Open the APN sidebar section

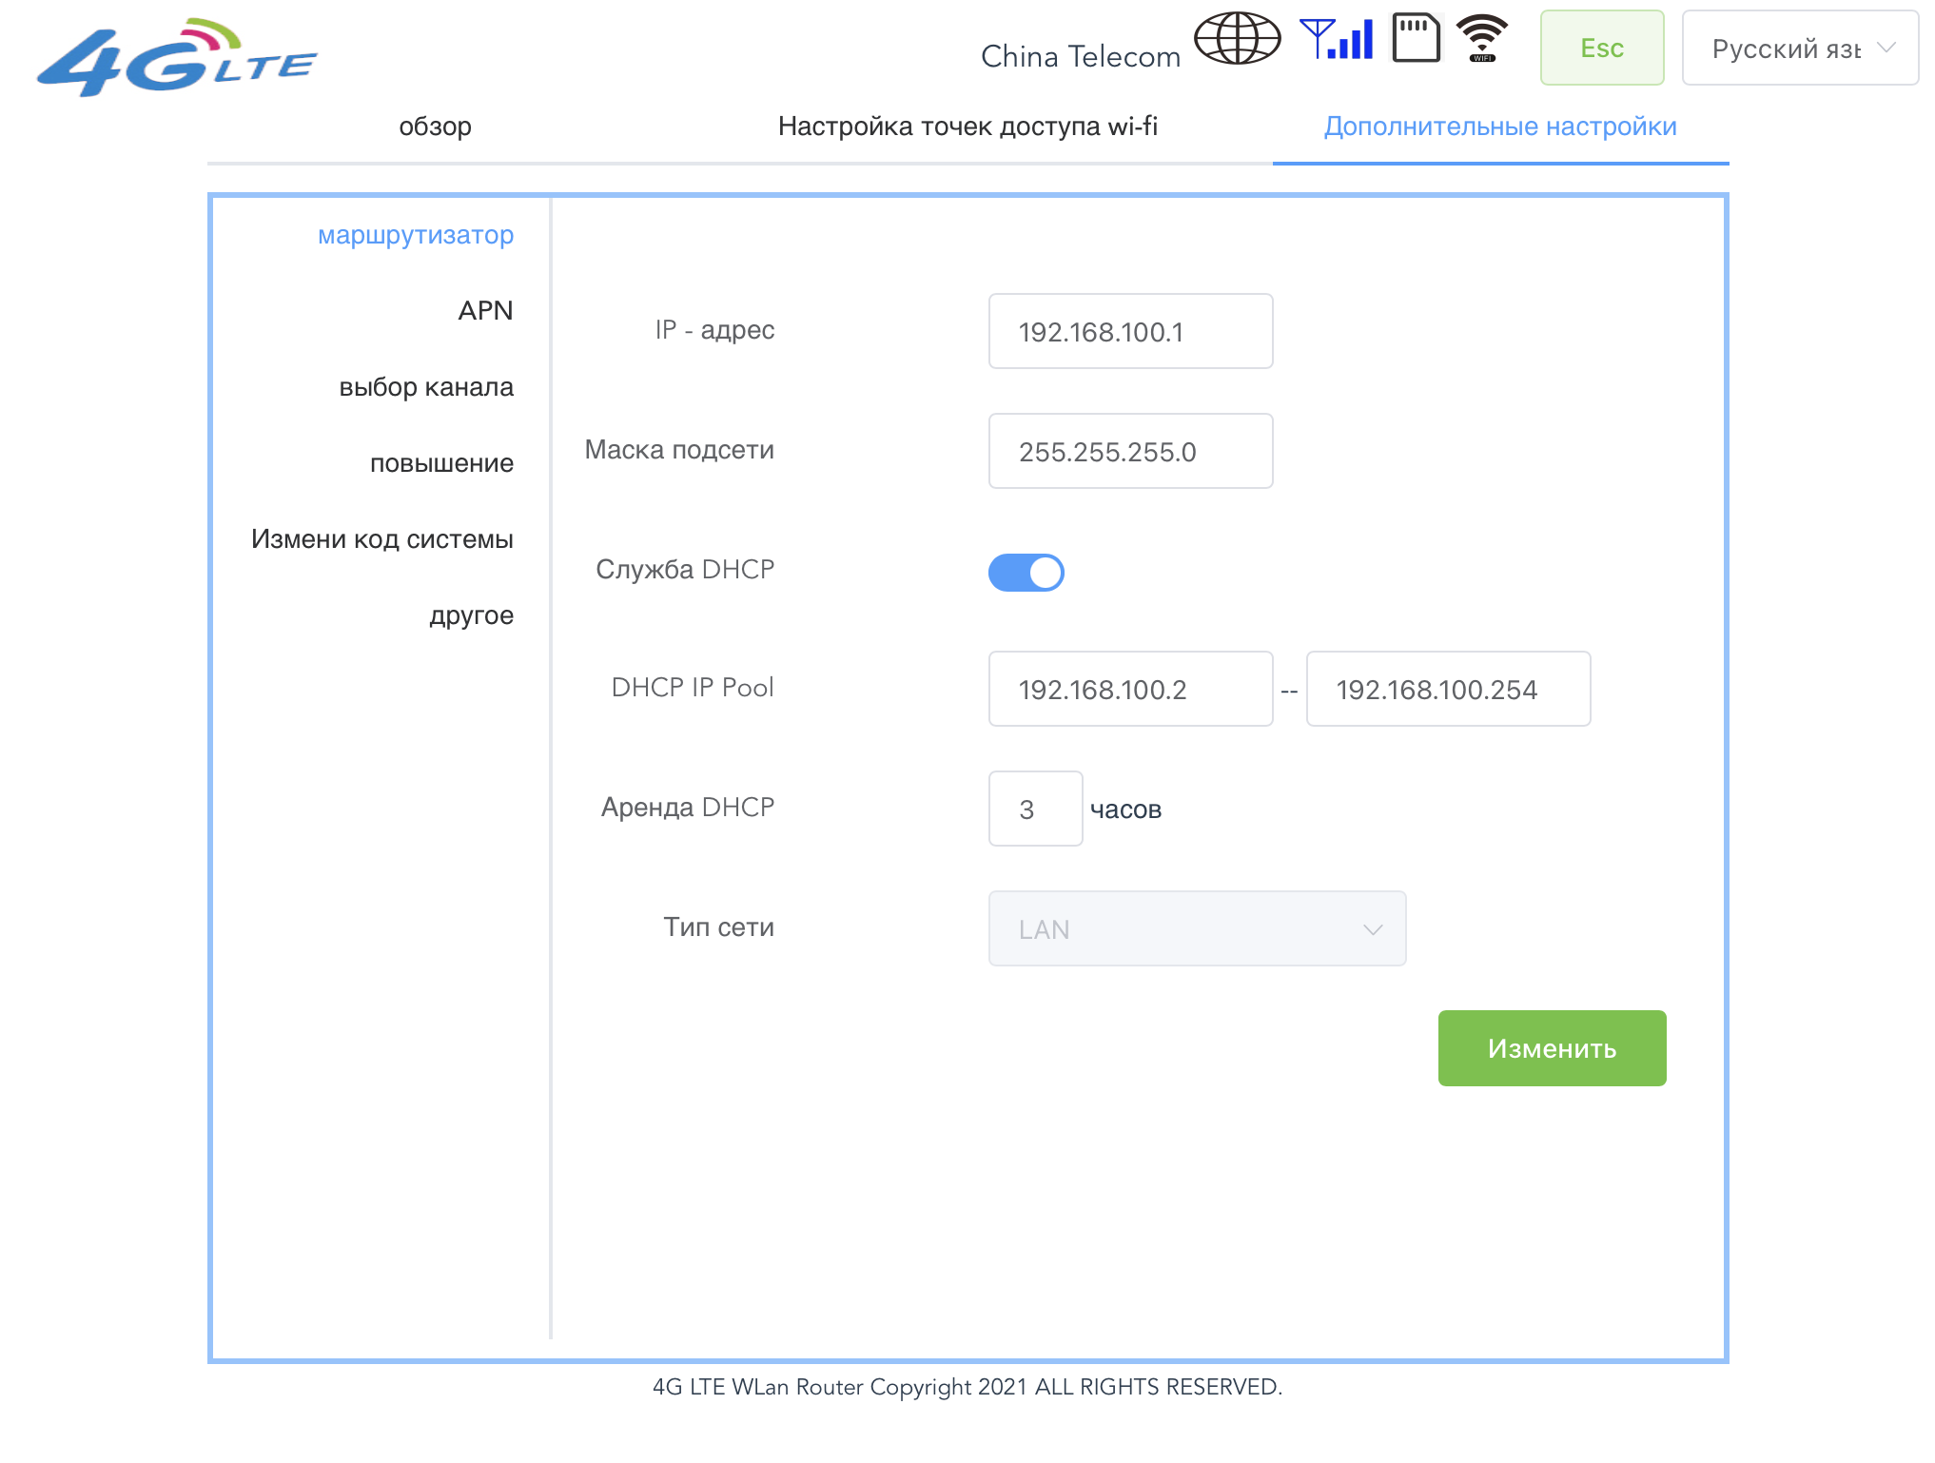coord(485,311)
